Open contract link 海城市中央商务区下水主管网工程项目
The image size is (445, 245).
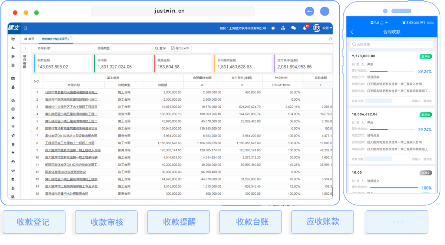[x=71, y=107]
